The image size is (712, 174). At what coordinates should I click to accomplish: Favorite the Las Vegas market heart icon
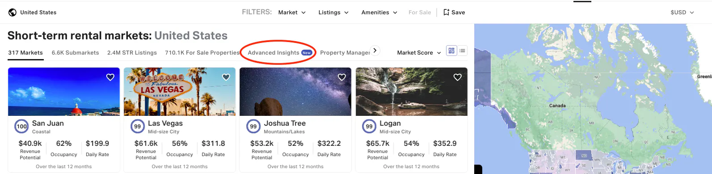[226, 77]
